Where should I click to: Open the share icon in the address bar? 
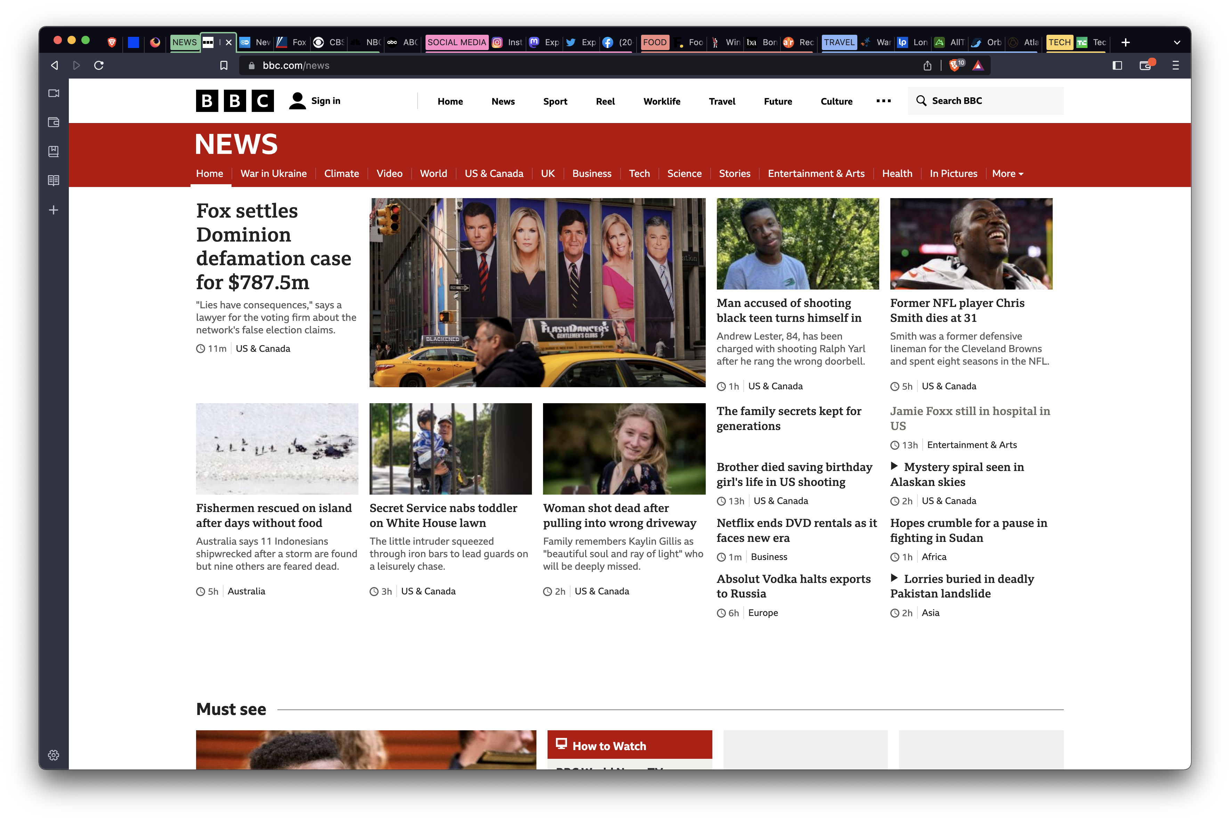click(x=927, y=65)
